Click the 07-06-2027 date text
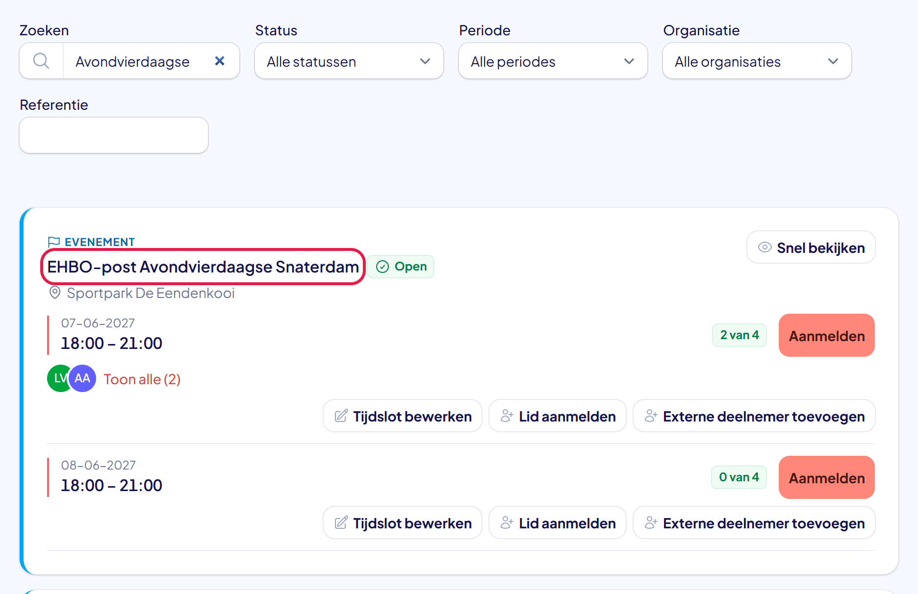918x594 pixels. (x=98, y=323)
